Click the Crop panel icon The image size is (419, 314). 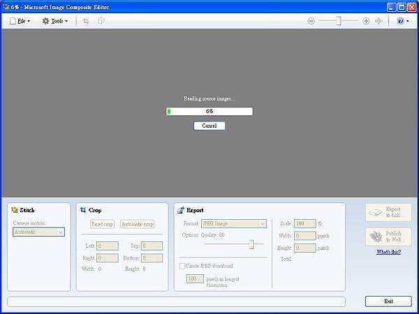click(x=83, y=210)
